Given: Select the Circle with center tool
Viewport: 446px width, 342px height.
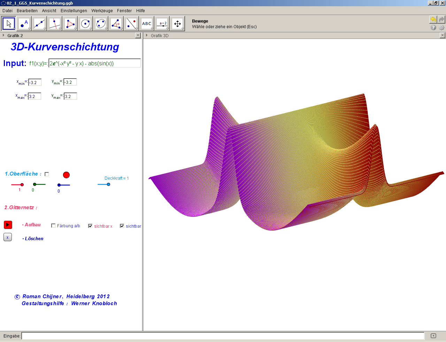Looking at the screenshot, I should [85, 24].
